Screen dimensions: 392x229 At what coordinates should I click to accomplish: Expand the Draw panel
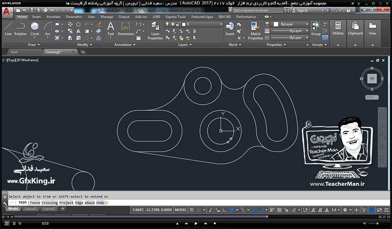tap(34, 45)
